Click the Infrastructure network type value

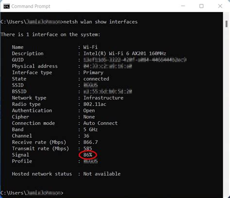[x=103, y=98]
